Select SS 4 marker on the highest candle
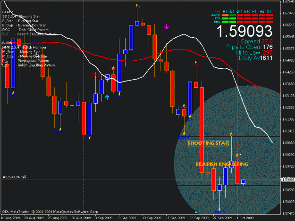Image resolution: width=295 pixels, height=221 pixels. click(137, 7)
